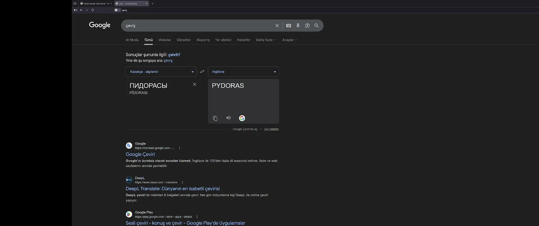Click the suggested correction 'çeviri'
Viewport: 539px width, 226px height.
point(174,55)
